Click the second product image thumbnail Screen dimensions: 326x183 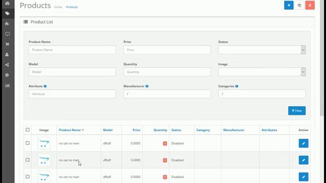point(44,160)
